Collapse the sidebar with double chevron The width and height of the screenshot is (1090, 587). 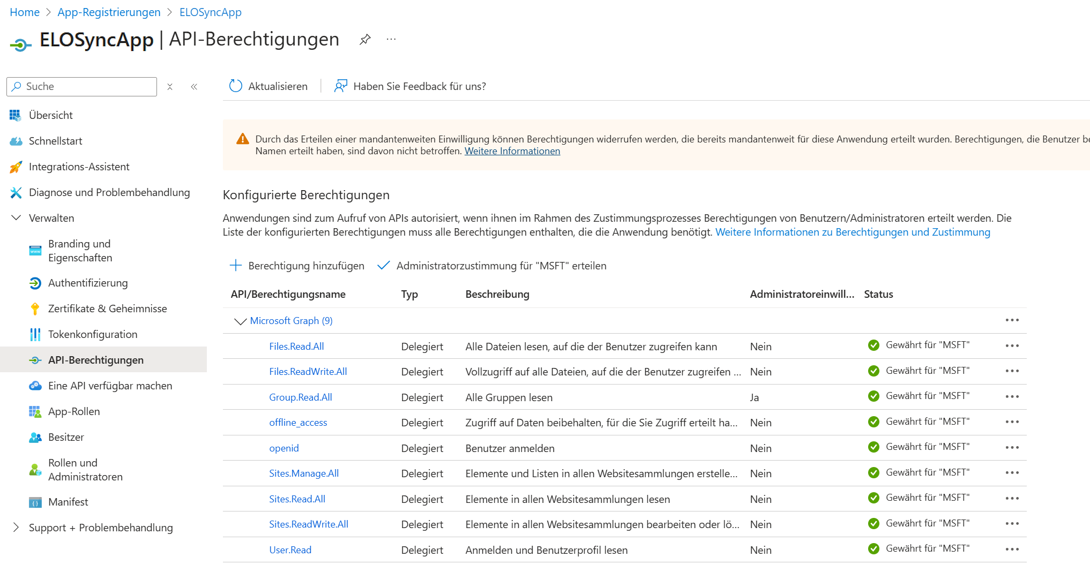[x=194, y=87]
